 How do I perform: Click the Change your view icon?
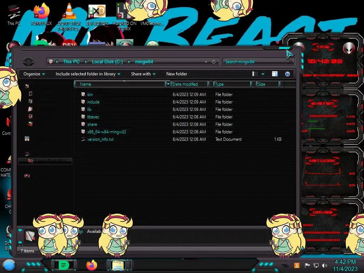(255, 74)
